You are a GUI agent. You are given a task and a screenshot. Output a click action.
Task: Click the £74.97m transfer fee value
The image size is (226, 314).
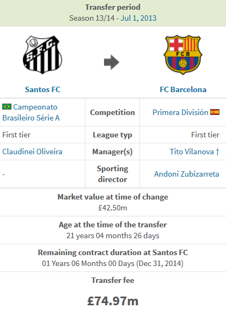tap(113, 301)
